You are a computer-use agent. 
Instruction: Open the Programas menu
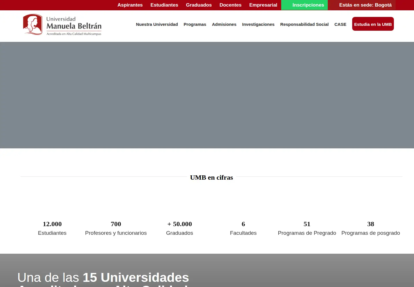[x=195, y=24]
